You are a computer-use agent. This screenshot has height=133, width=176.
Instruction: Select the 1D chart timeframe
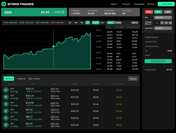[x=70, y=23]
